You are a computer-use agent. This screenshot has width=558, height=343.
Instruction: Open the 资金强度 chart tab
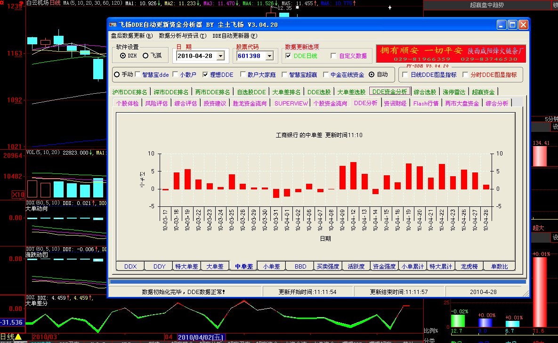(x=384, y=266)
